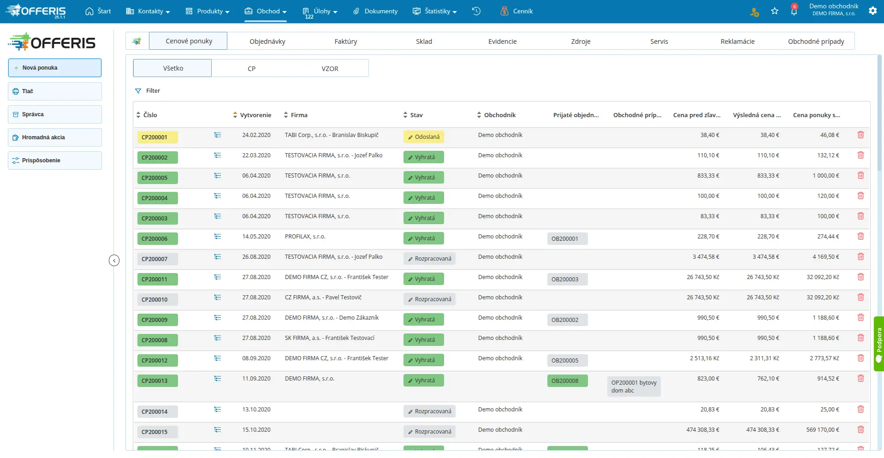This screenshot has height=458, width=884.
Task: Click the add user icon in header
Action: (x=754, y=12)
